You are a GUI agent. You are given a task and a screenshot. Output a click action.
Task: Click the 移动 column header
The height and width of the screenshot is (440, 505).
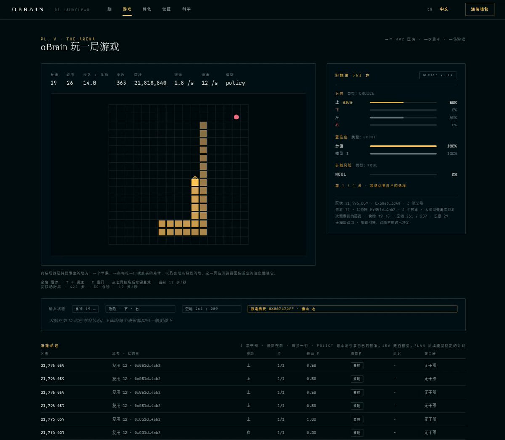250,354
